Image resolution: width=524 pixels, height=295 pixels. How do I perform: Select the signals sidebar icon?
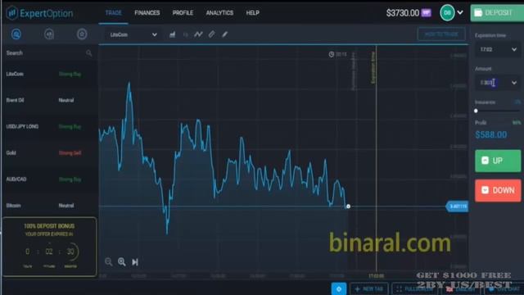(49, 34)
